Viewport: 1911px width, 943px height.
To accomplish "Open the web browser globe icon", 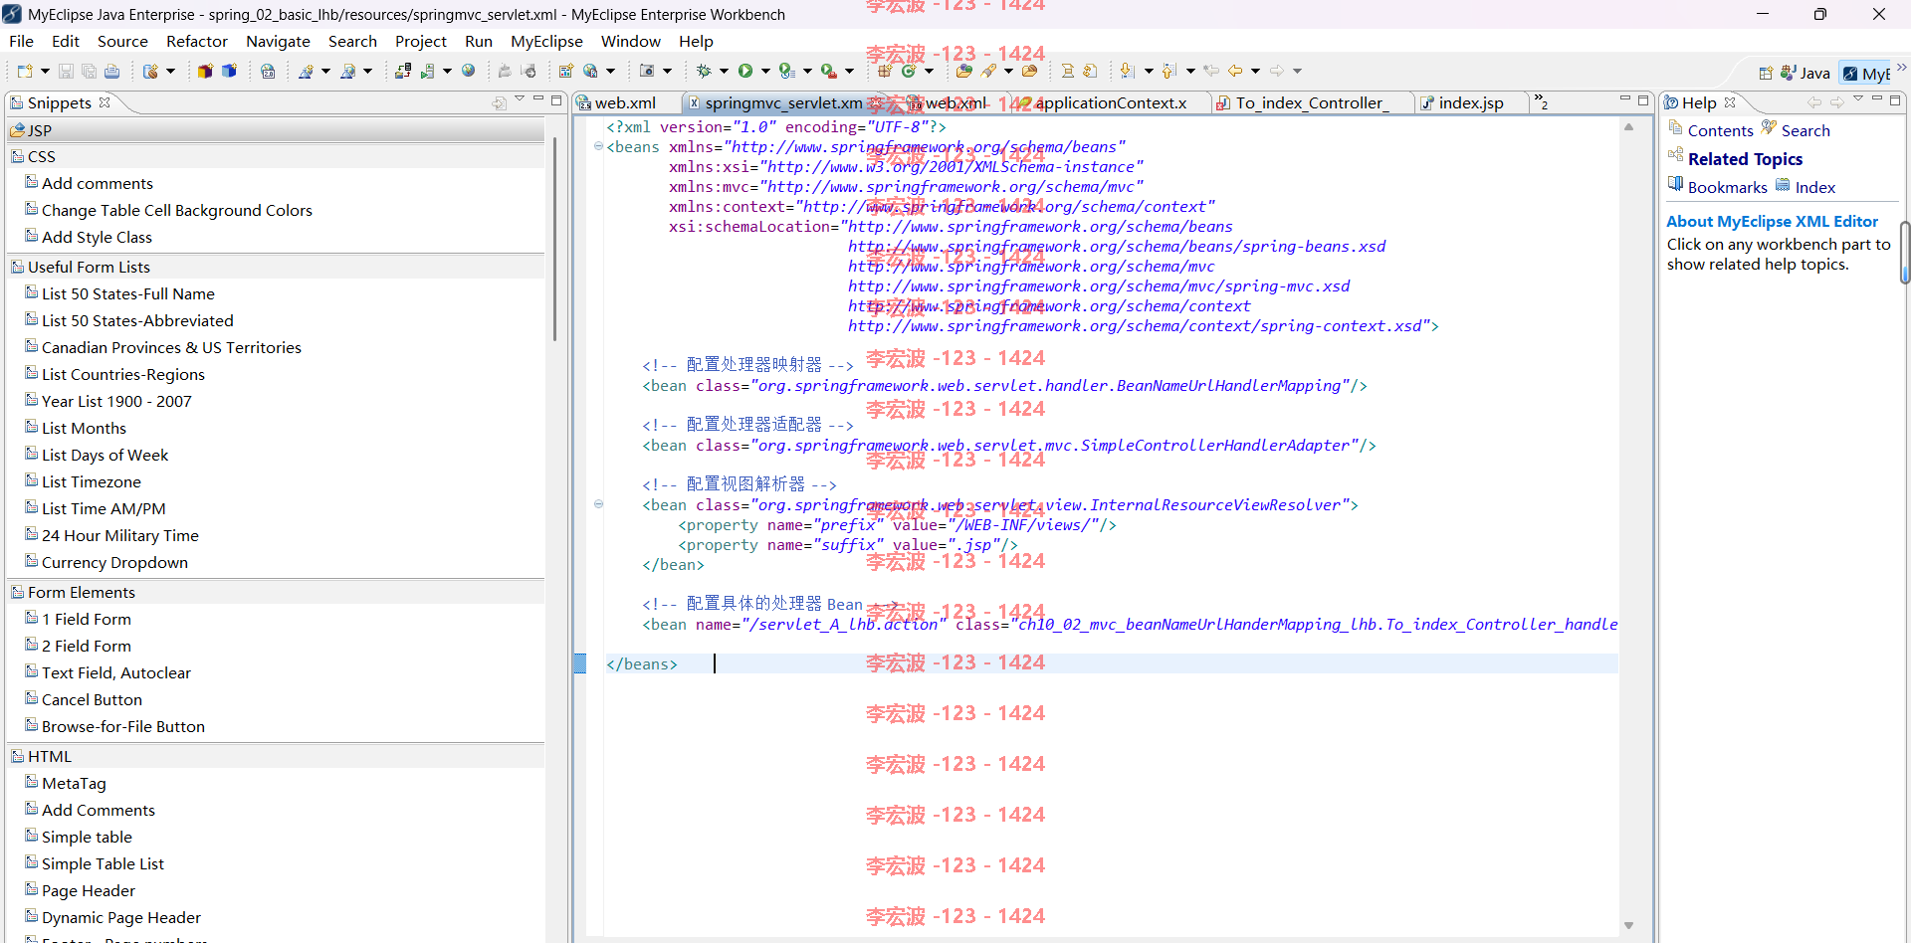I will pos(468,71).
